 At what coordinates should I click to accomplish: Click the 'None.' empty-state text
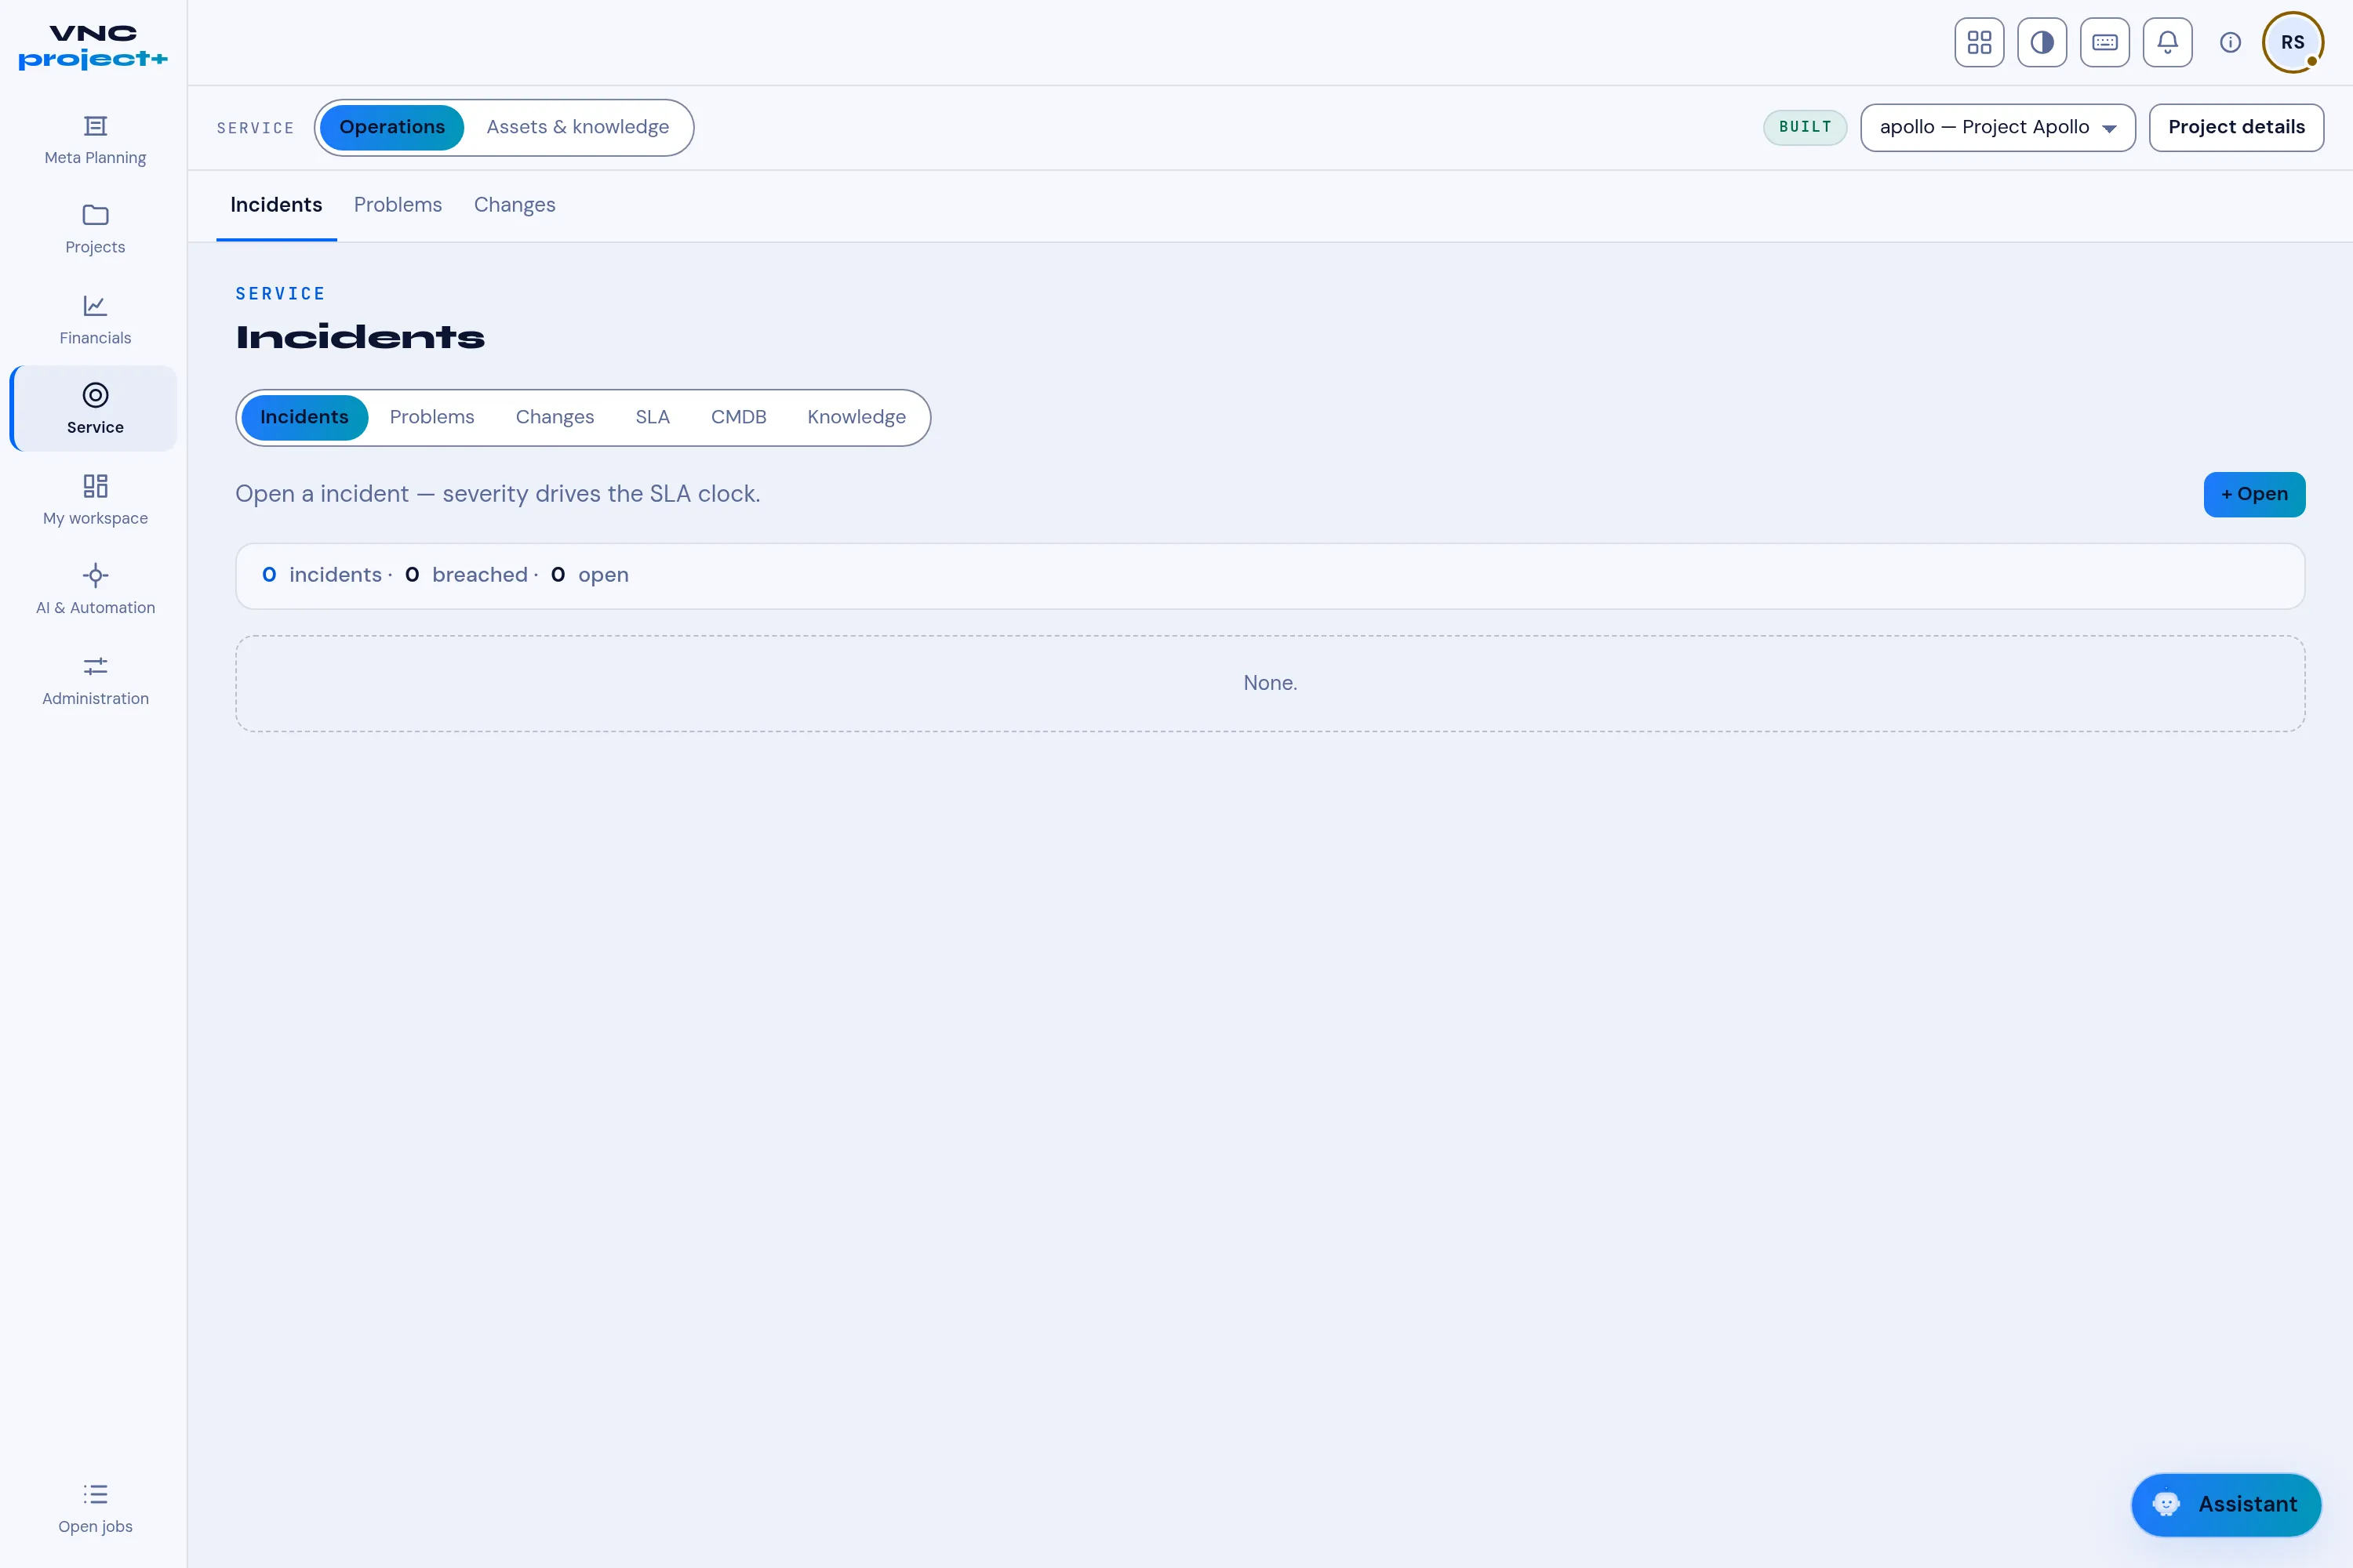[1271, 683]
